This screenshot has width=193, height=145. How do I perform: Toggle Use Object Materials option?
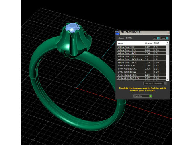coord(155,83)
